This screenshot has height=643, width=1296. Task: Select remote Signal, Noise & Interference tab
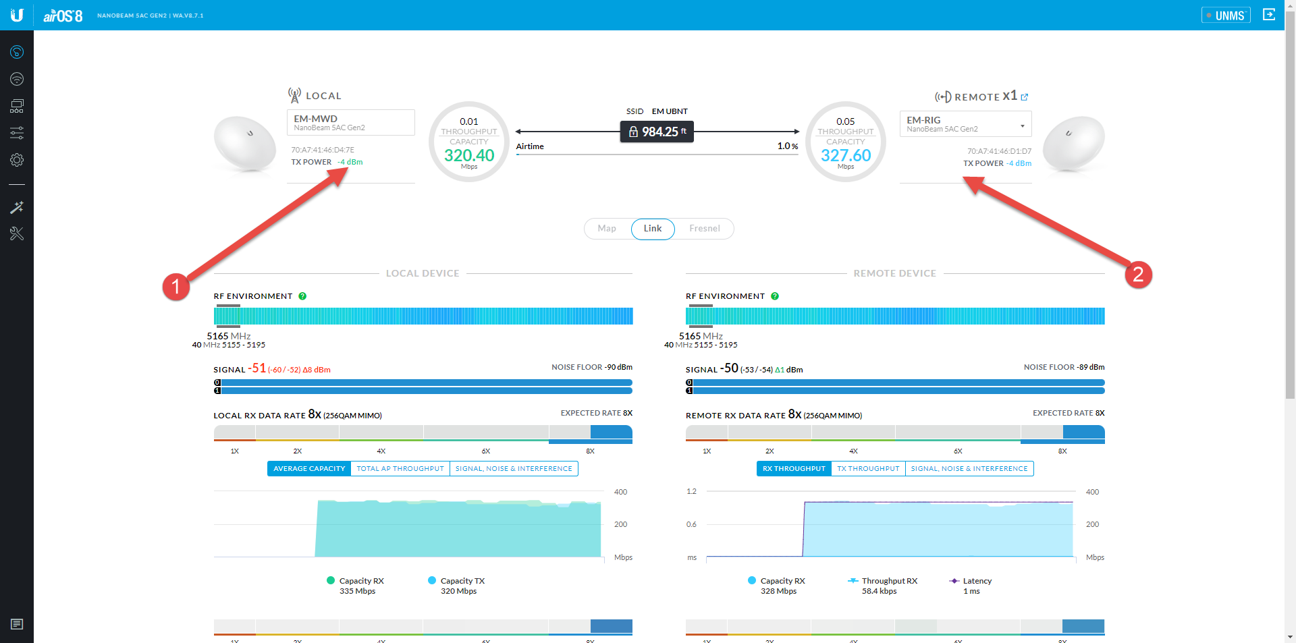[x=969, y=468]
